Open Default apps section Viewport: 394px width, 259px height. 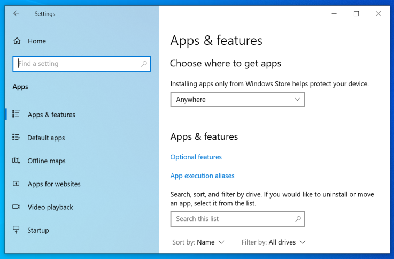click(x=82, y=138)
